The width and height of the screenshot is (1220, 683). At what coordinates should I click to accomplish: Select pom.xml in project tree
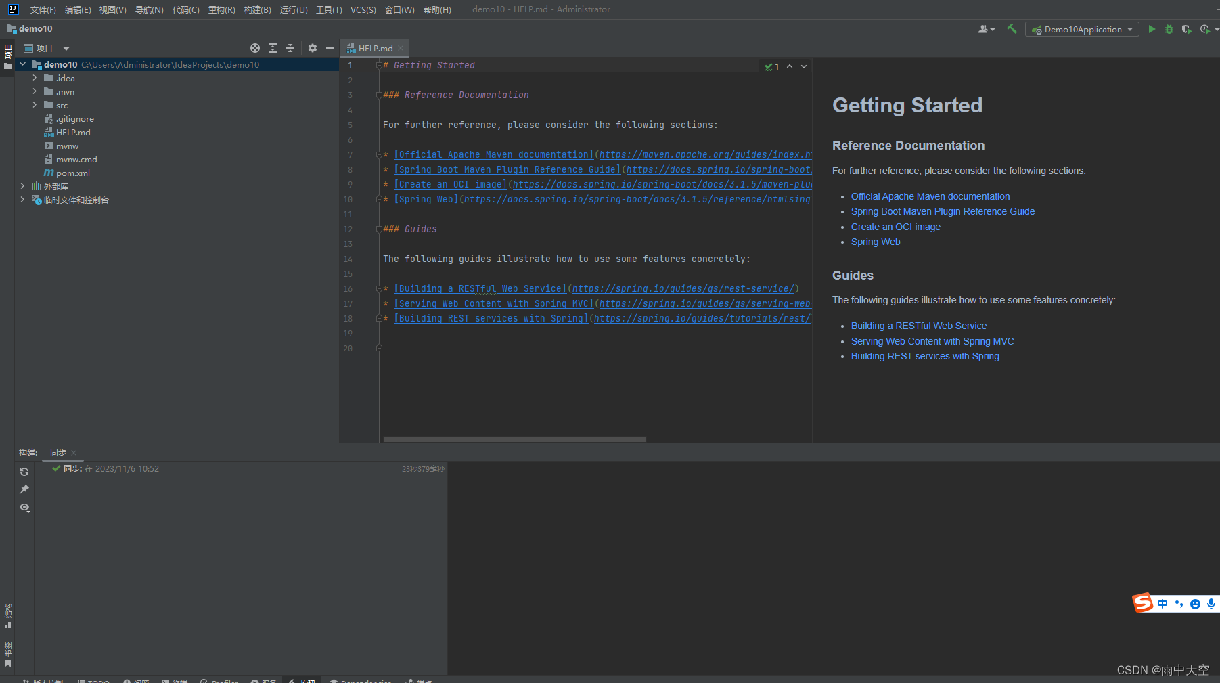tap(73, 173)
